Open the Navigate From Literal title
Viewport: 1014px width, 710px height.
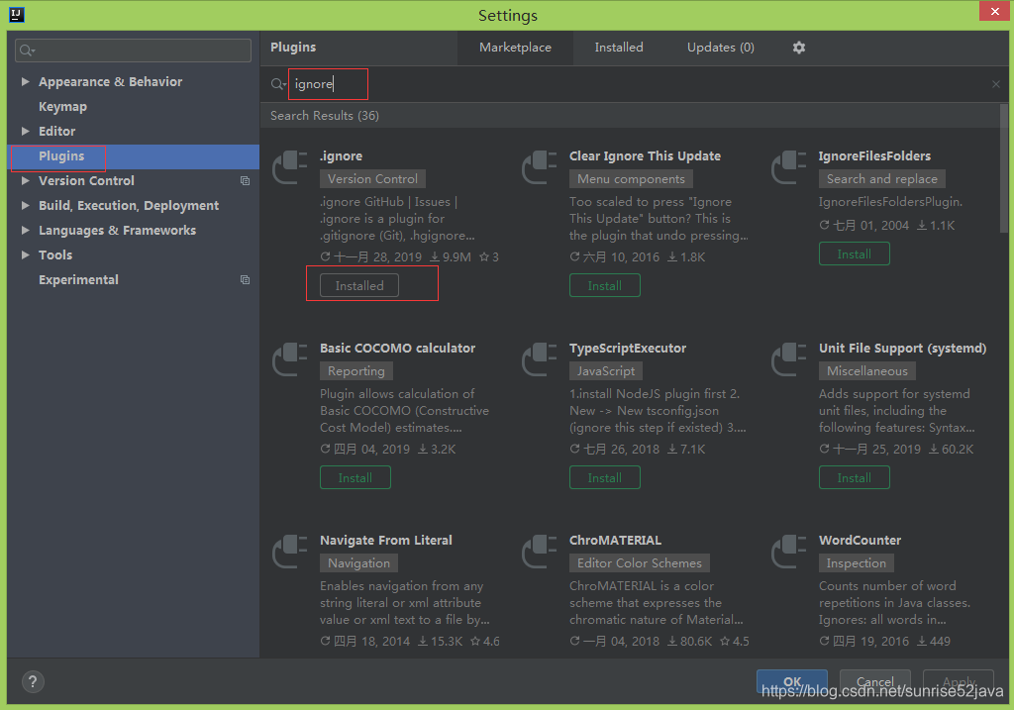coord(386,540)
